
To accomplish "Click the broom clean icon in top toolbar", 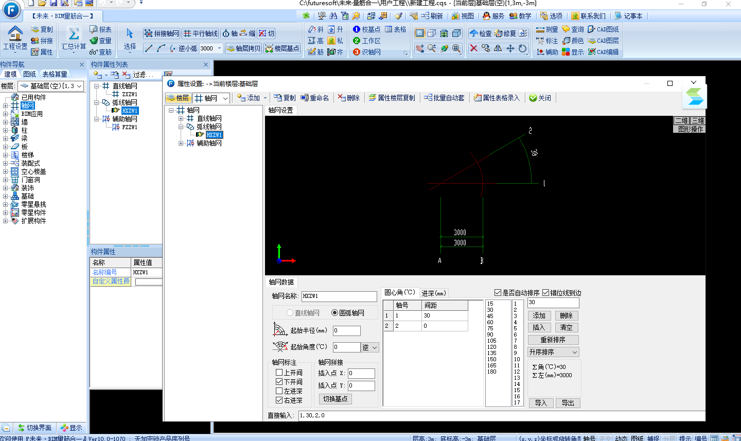I will [x=398, y=16].
